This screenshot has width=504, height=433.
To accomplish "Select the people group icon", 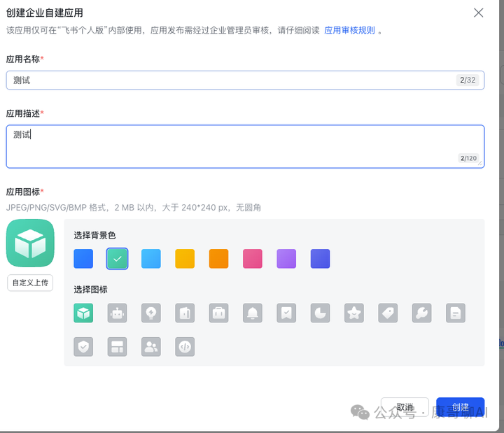I will pos(151,346).
